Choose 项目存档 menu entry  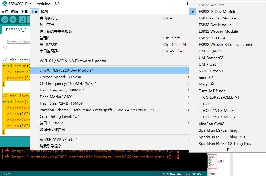tap(109, 25)
